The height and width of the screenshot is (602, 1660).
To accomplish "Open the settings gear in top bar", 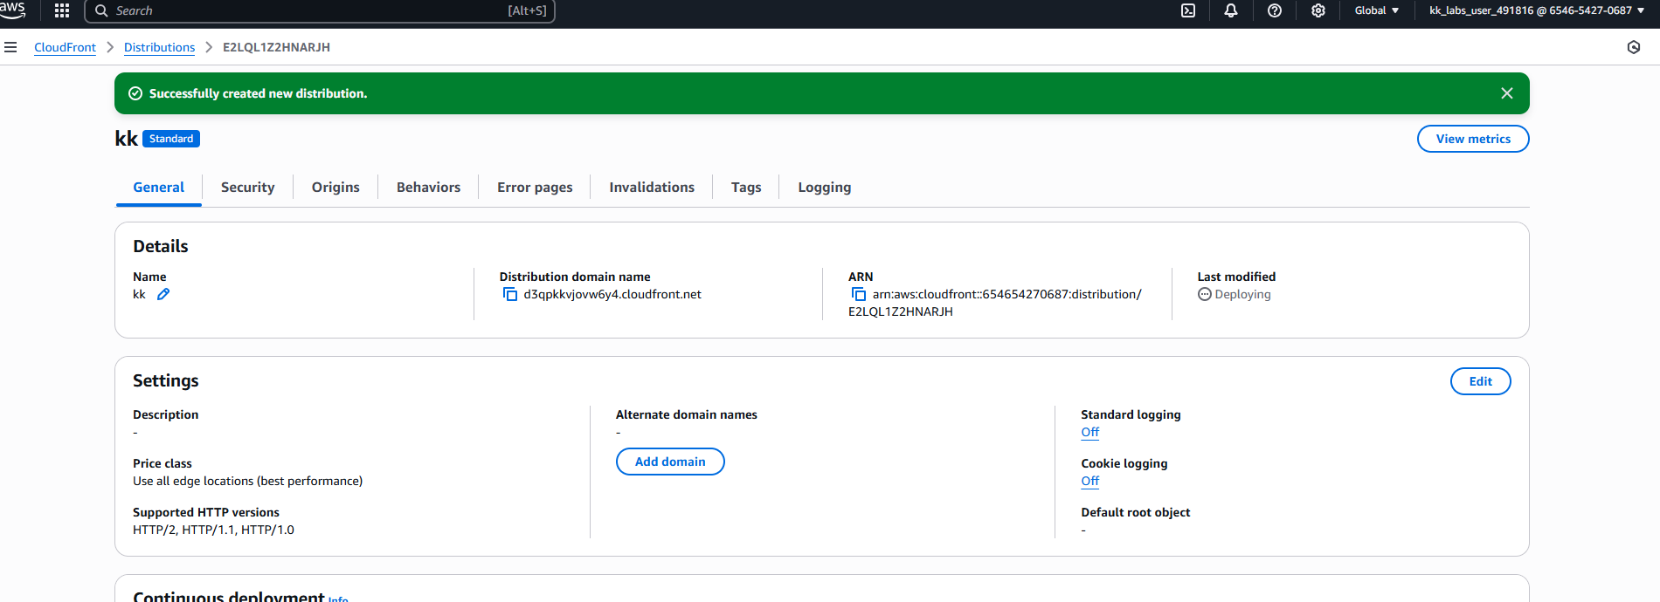I will (x=1318, y=10).
